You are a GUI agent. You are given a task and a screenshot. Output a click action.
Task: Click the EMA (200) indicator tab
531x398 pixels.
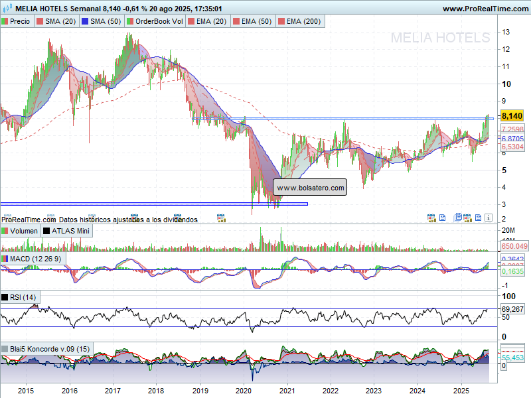tap(299, 21)
